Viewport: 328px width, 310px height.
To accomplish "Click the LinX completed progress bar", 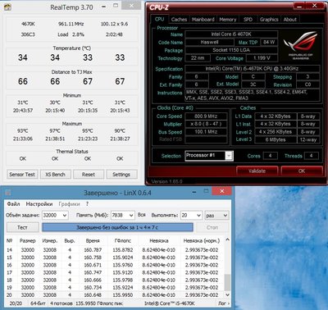I will pos(117,227).
